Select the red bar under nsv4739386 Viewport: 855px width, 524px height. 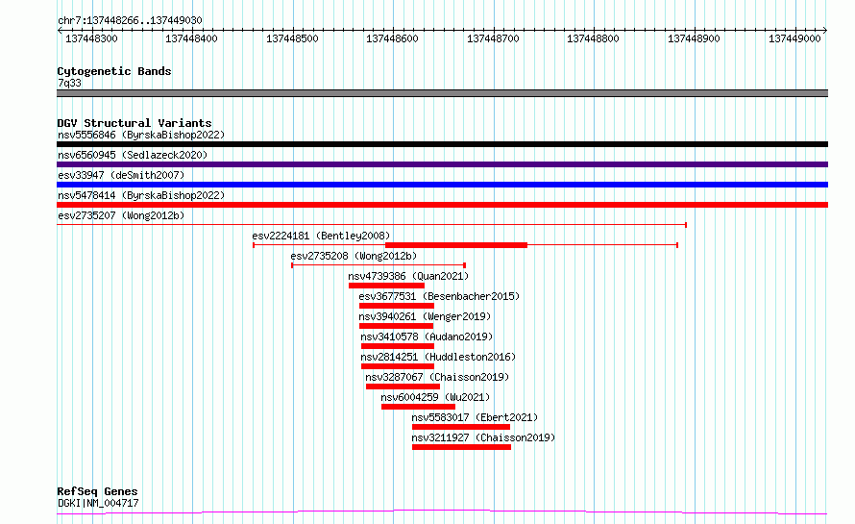point(386,286)
